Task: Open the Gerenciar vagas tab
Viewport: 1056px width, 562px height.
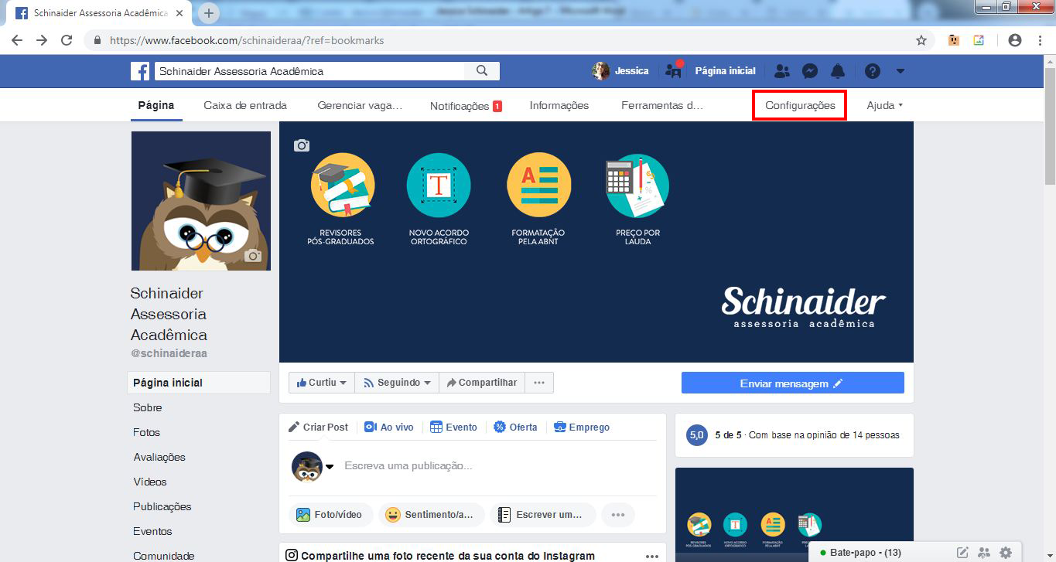Action: pyautogui.click(x=360, y=105)
